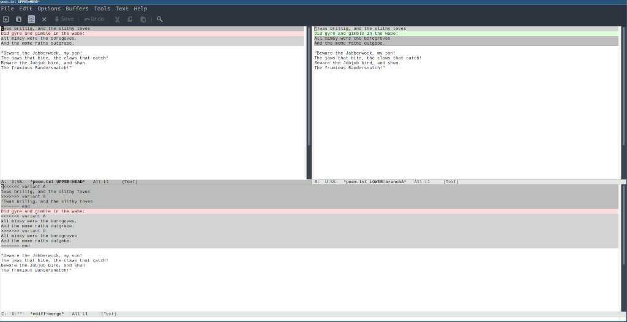The image size is (627, 322).
Task: Click the Copy toolbar icon
Action: point(130,19)
